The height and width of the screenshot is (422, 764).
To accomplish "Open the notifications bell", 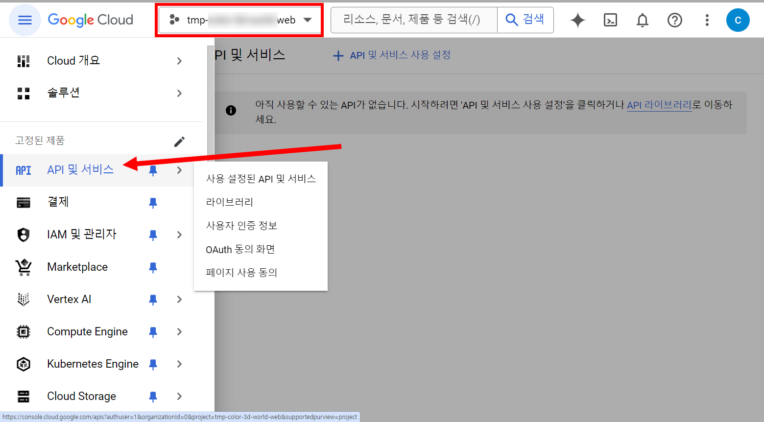I will click(643, 20).
